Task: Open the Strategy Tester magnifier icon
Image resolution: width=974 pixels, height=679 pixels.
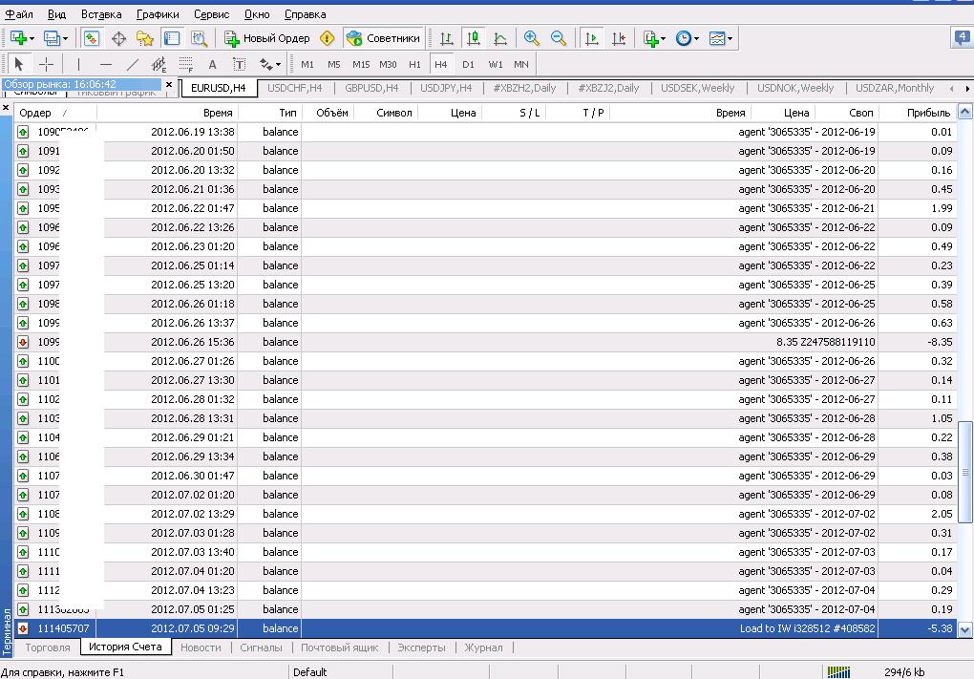Action: [x=199, y=38]
